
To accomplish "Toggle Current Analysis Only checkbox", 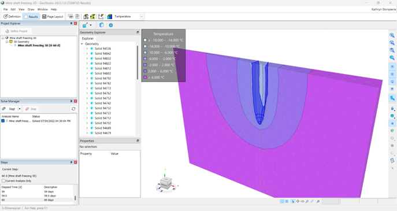I will pyautogui.click(x=3, y=181).
